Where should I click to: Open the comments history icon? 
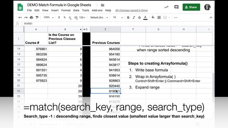coord(176,7)
